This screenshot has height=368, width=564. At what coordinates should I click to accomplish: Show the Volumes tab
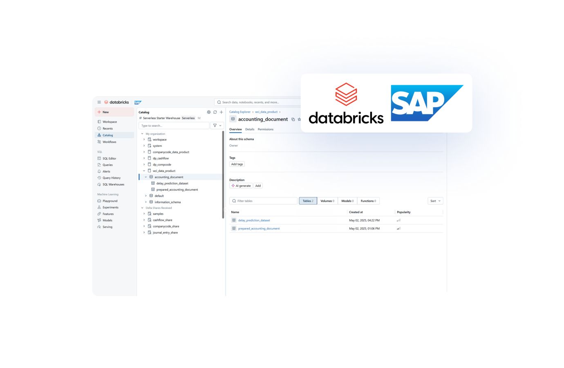click(x=327, y=201)
